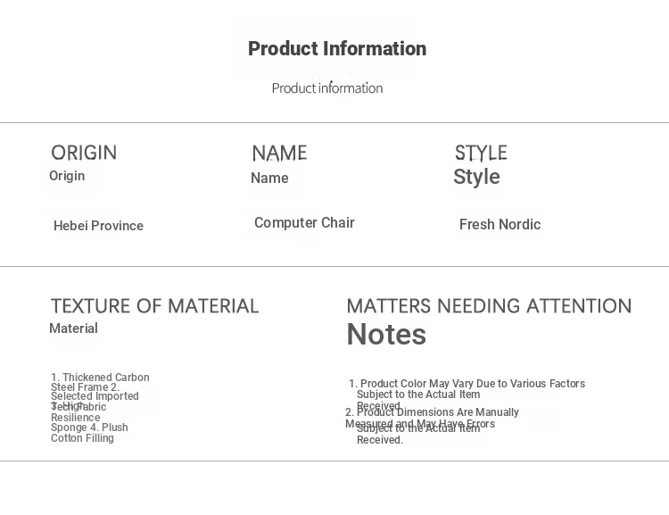Image resolution: width=669 pixels, height=515 pixels.
Task: Select the Fresh Nordic value text
Action: pyautogui.click(x=500, y=225)
